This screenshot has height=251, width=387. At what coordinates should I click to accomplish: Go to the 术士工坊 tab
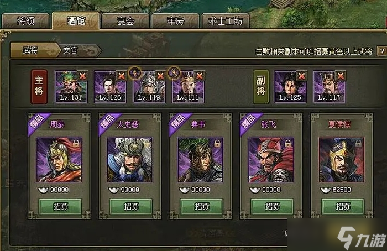[226, 21]
